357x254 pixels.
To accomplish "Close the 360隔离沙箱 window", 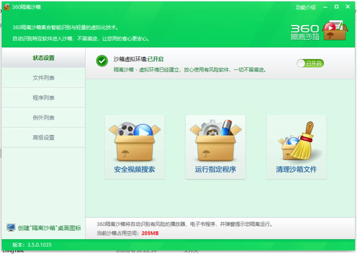I will click(348, 7).
